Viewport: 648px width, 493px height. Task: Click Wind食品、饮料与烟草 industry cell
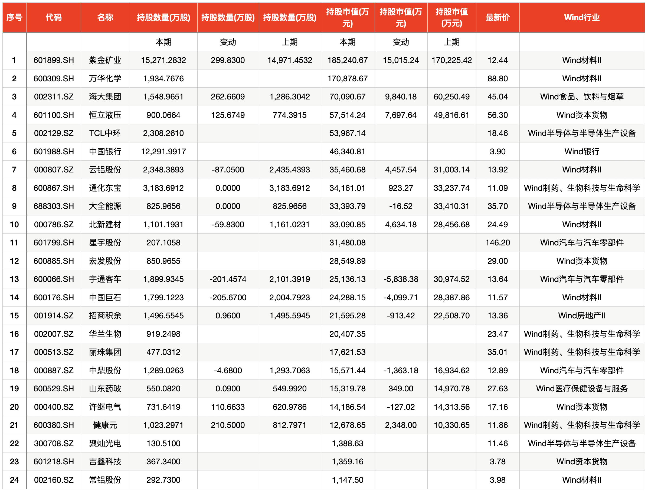pos(582,97)
